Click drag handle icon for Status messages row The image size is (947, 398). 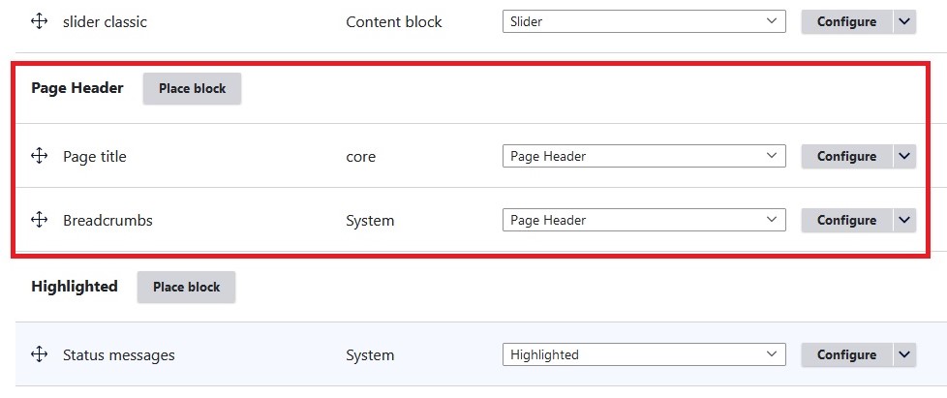pyautogui.click(x=40, y=354)
